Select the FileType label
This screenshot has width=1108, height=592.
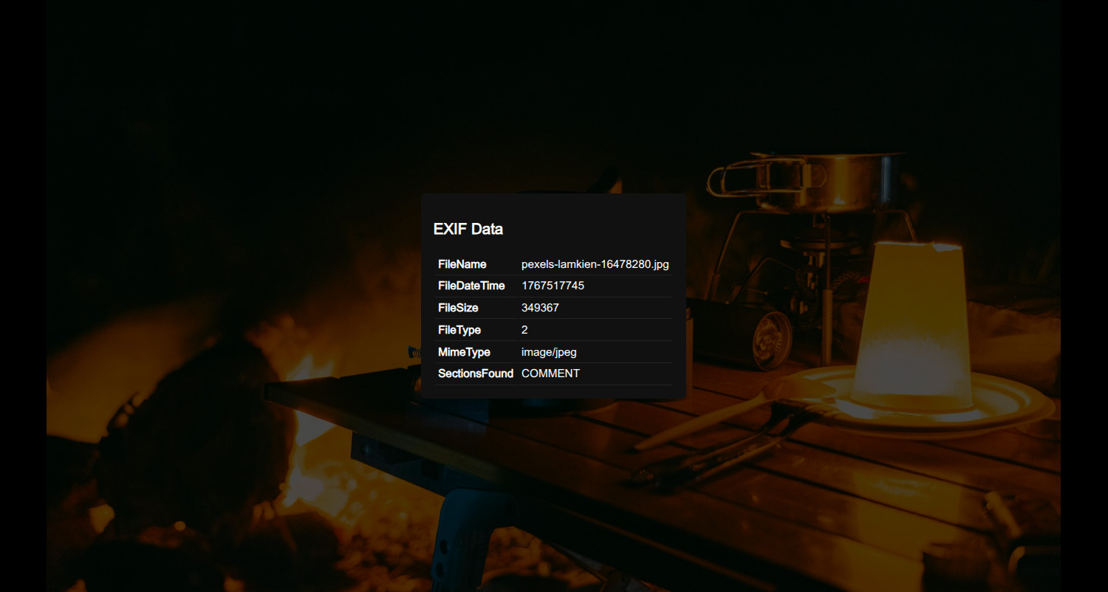point(459,330)
